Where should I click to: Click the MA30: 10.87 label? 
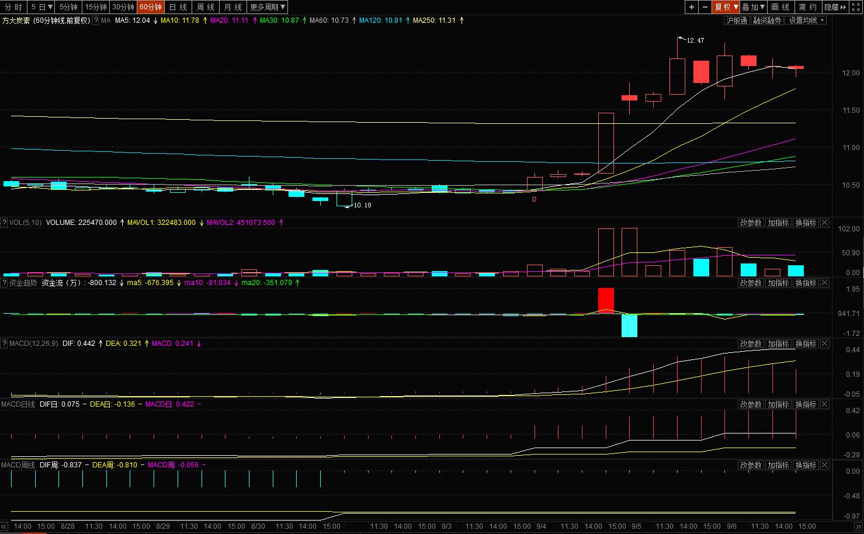(x=279, y=20)
